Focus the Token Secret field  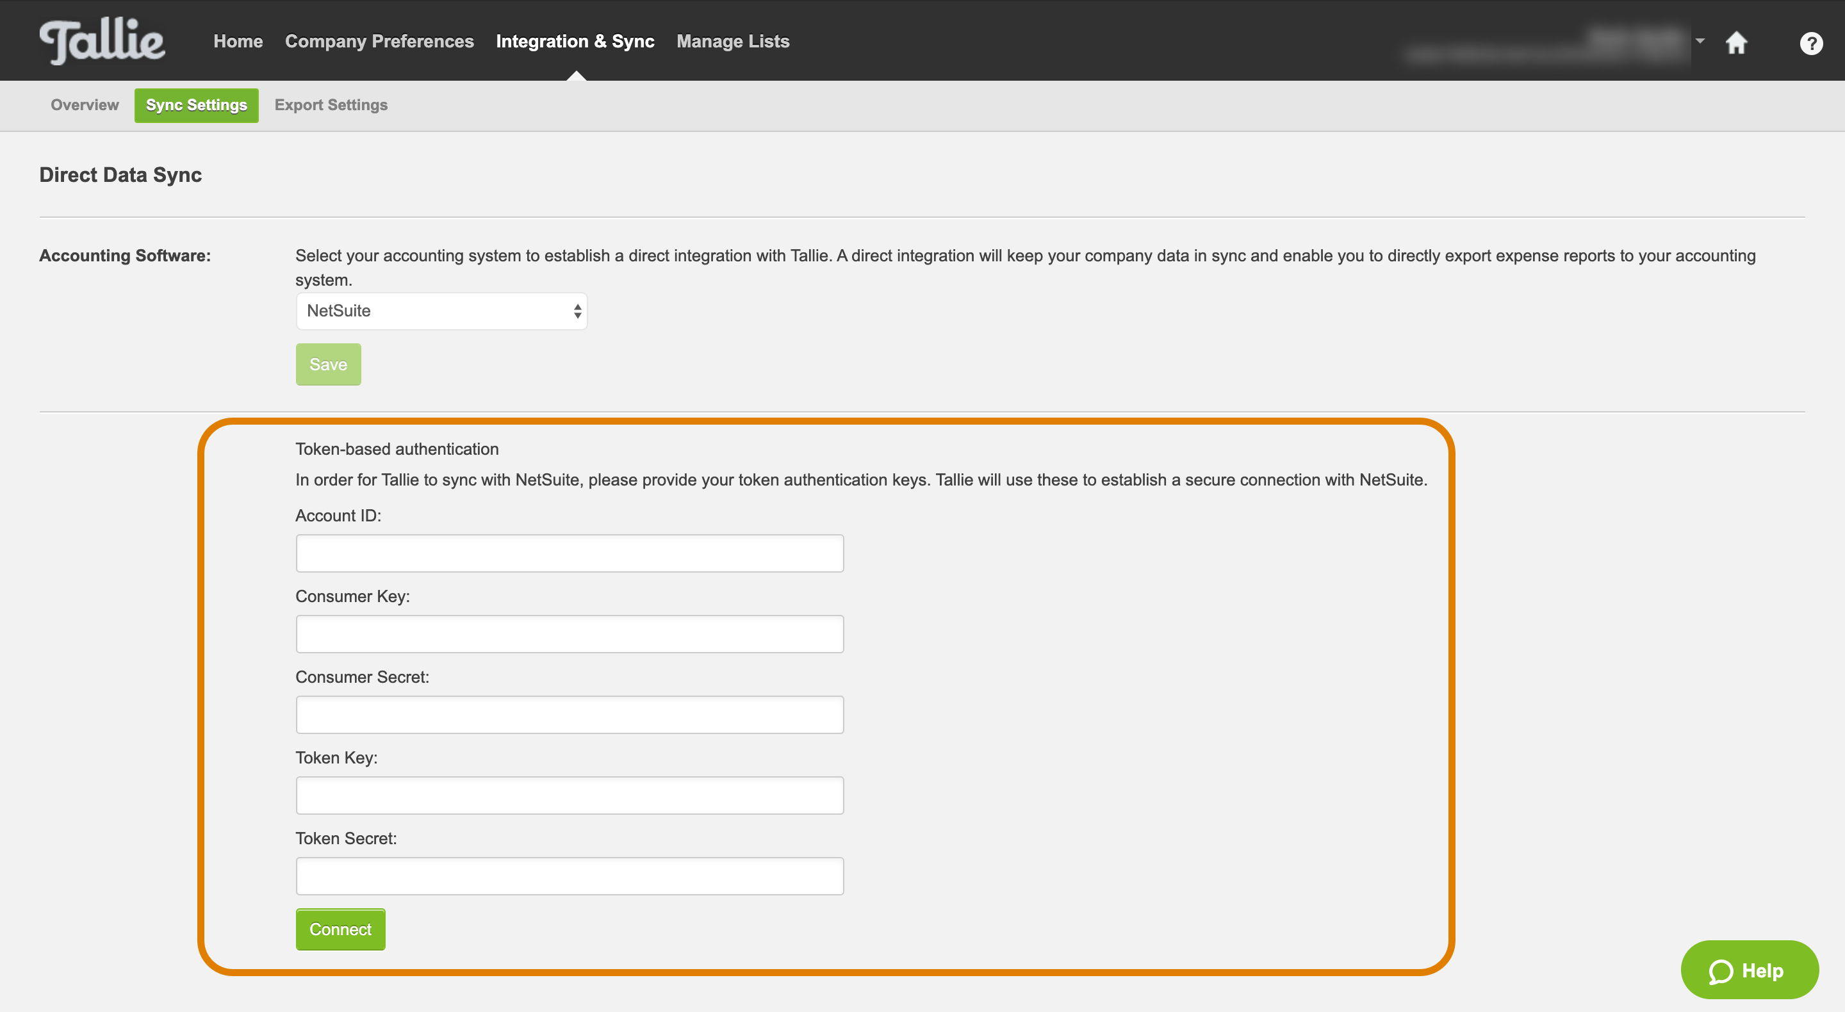pos(570,876)
